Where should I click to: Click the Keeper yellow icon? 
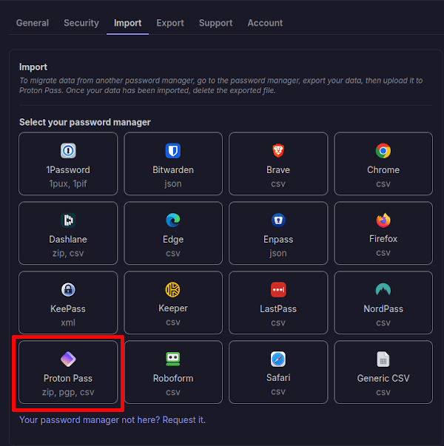coord(173,289)
